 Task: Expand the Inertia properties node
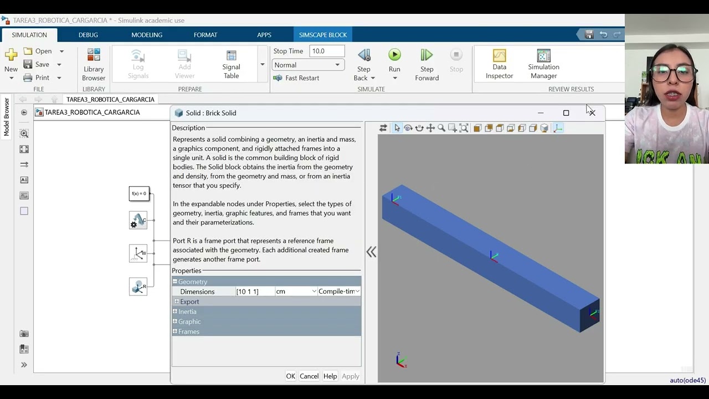tap(174, 311)
